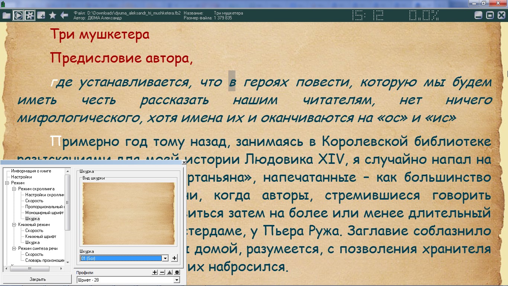Image resolution: width=508 pixels, height=286 pixels.
Task: Click the add bookmark plus icon
Action: [x=41, y=15]
